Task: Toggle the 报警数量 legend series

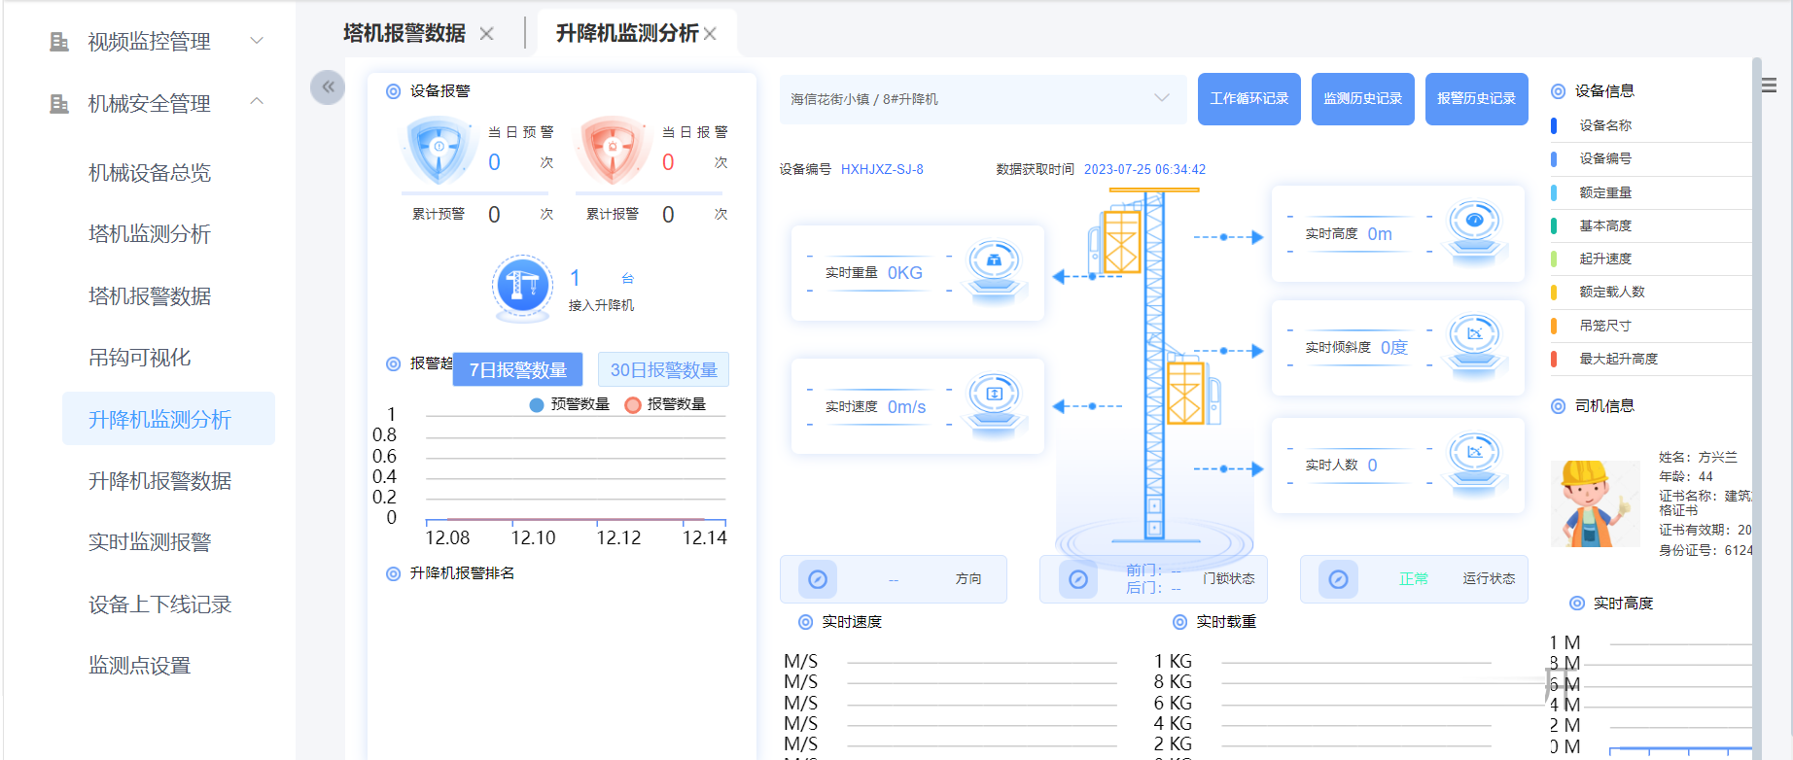Action: pos(666,404)
